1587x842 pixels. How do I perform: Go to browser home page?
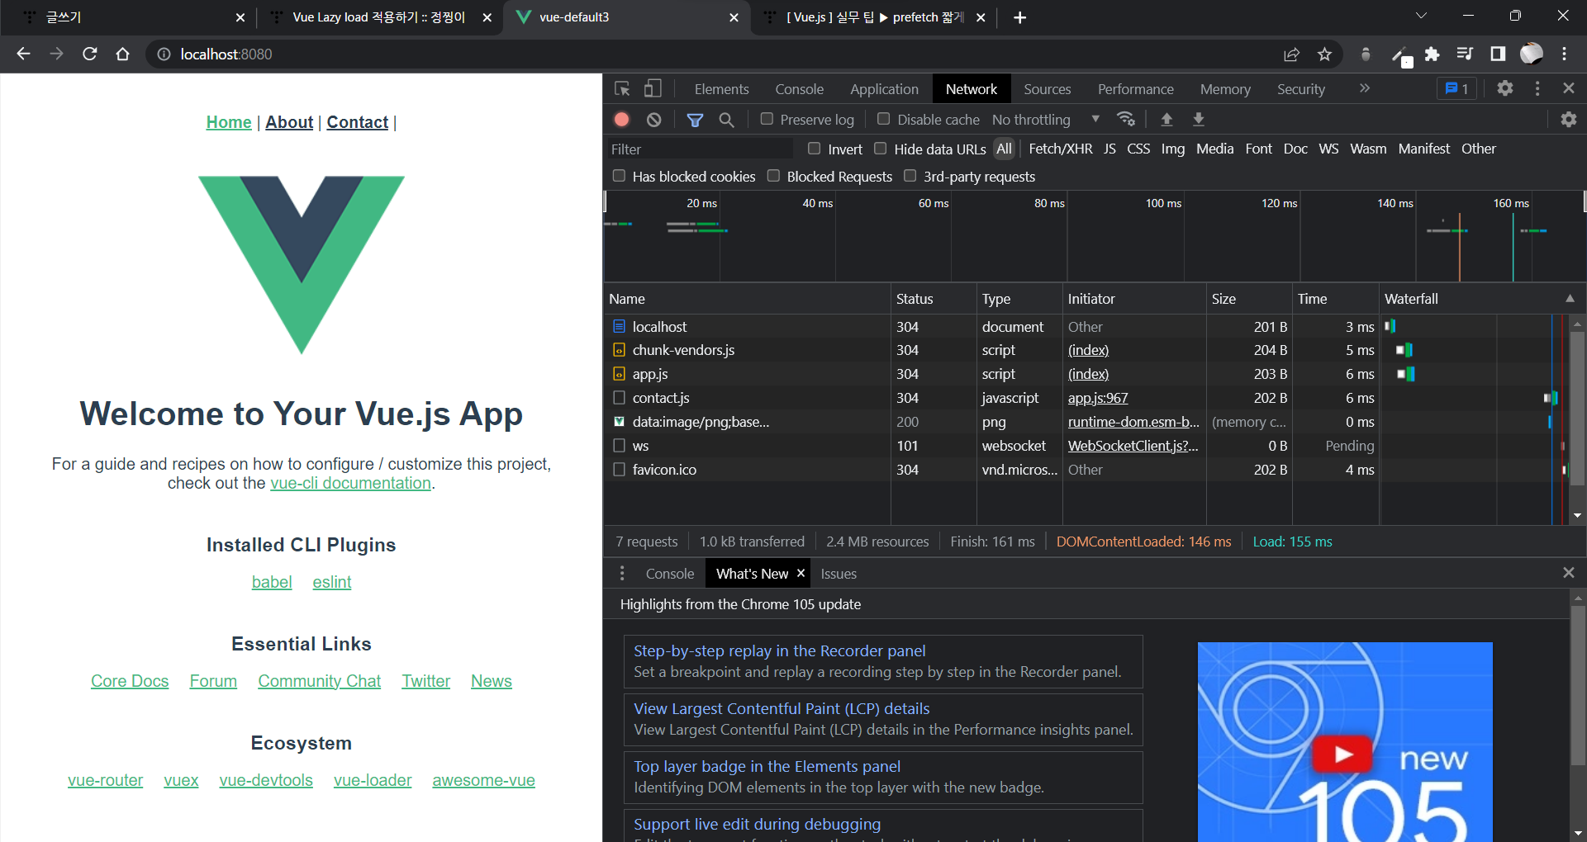coord(122,54)
